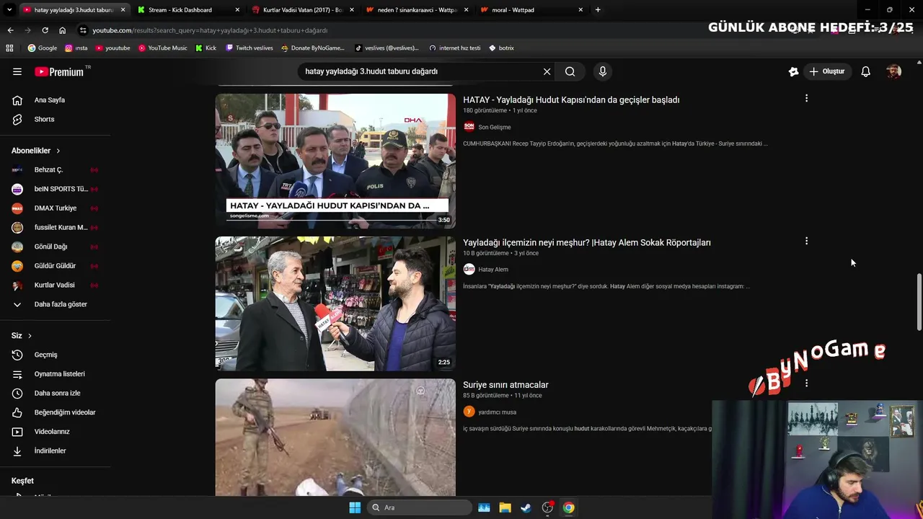
Task: Clear the search box with X
Action: (x=547, y=71)
